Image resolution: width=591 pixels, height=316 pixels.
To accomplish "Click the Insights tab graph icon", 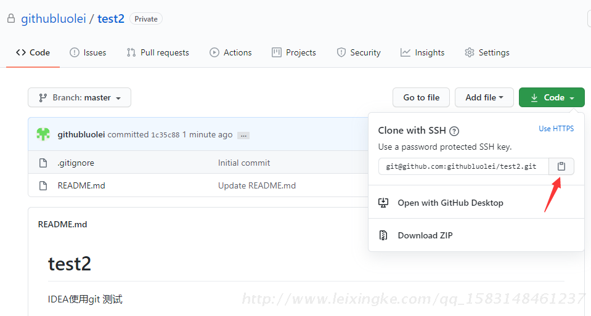I will pyautogui.click(x=405, y=52).
